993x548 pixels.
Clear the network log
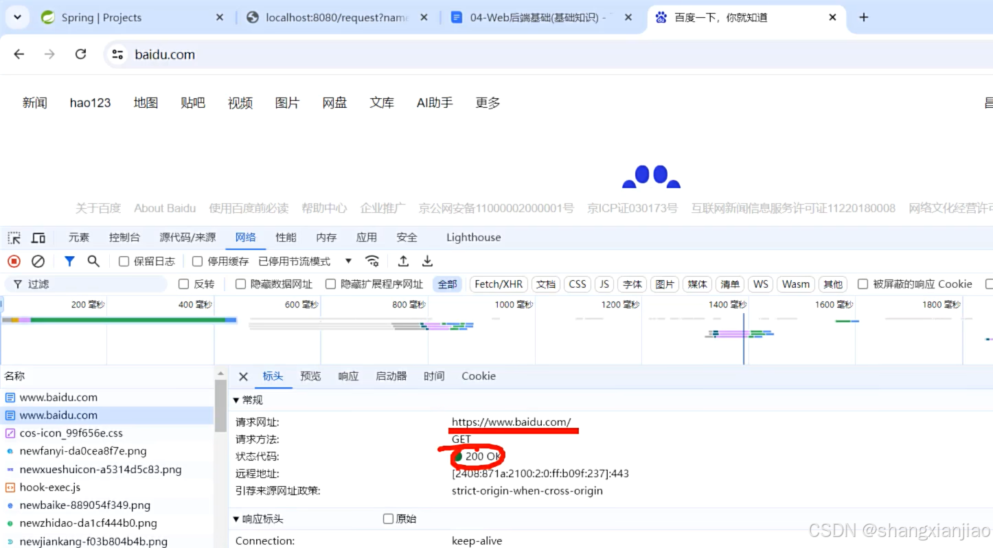tap(38, 261)
